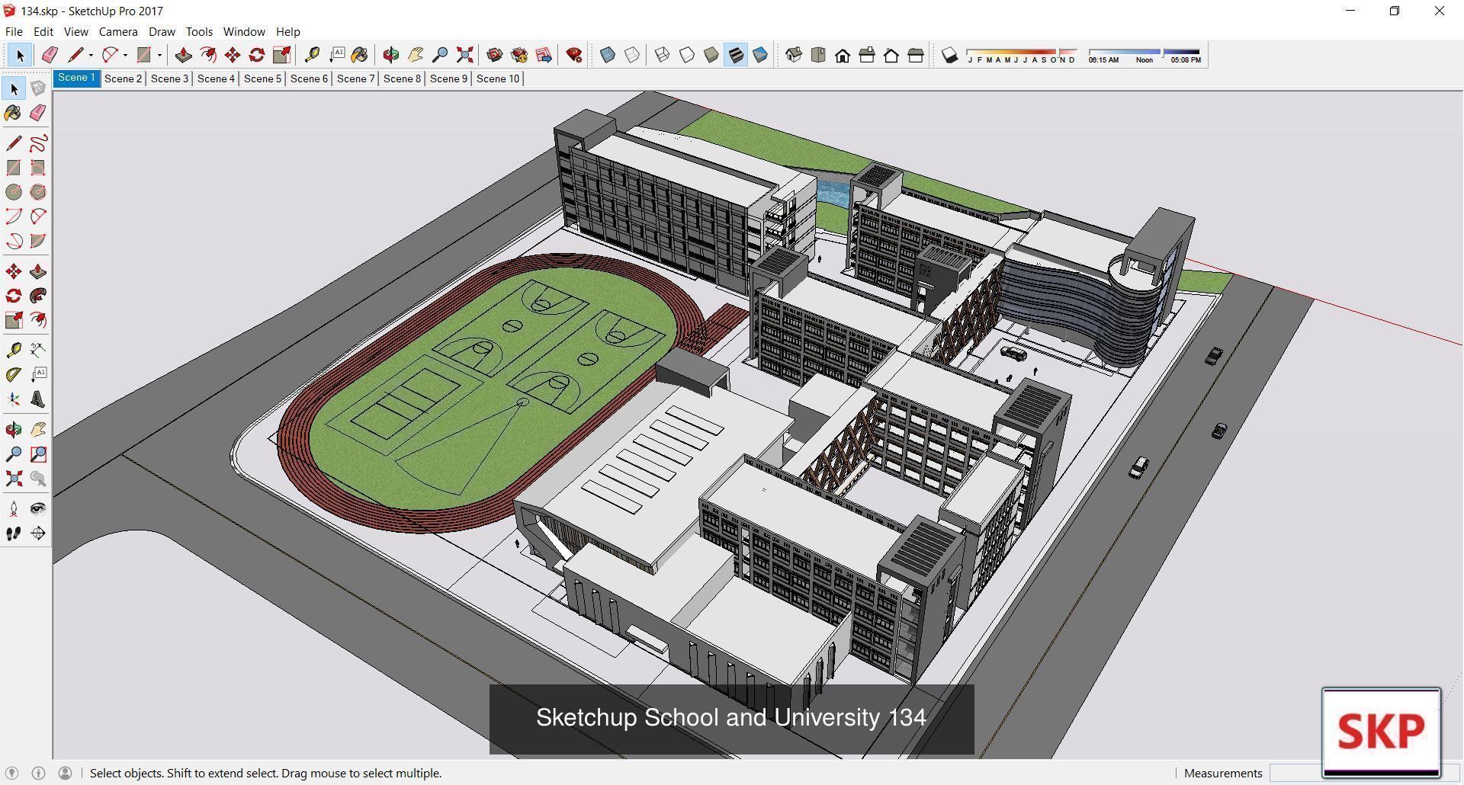This screenshot has height=785, width=1464.
Task: Open the Rectangle tool dropdown
Action: tap(159, 55)
